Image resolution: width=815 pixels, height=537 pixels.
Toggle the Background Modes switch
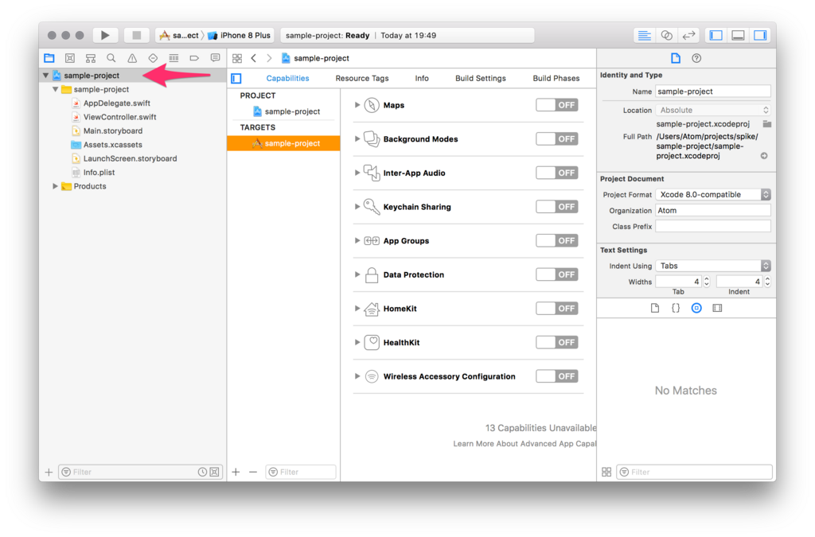(x=556, y=138)
